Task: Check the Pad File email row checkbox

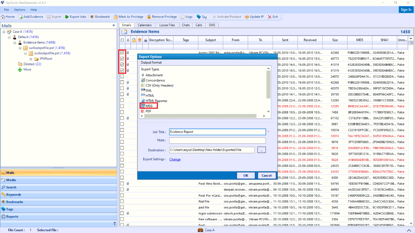Action: [122, 201]
